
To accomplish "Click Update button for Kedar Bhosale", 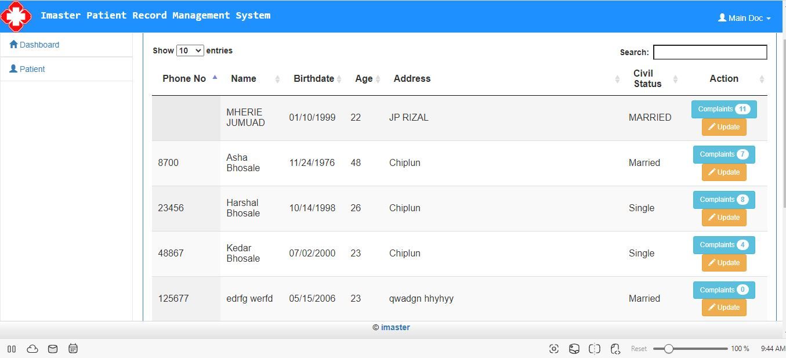I will coord(723,263).
